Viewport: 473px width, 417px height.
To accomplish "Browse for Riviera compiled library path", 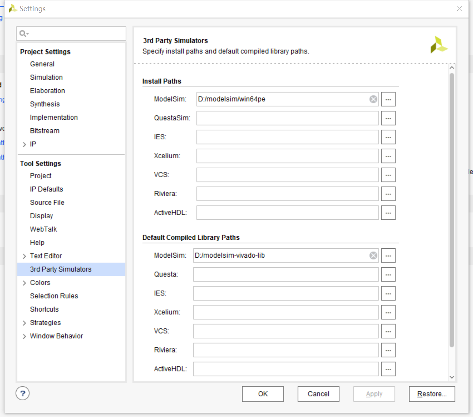I will [388, 350].
